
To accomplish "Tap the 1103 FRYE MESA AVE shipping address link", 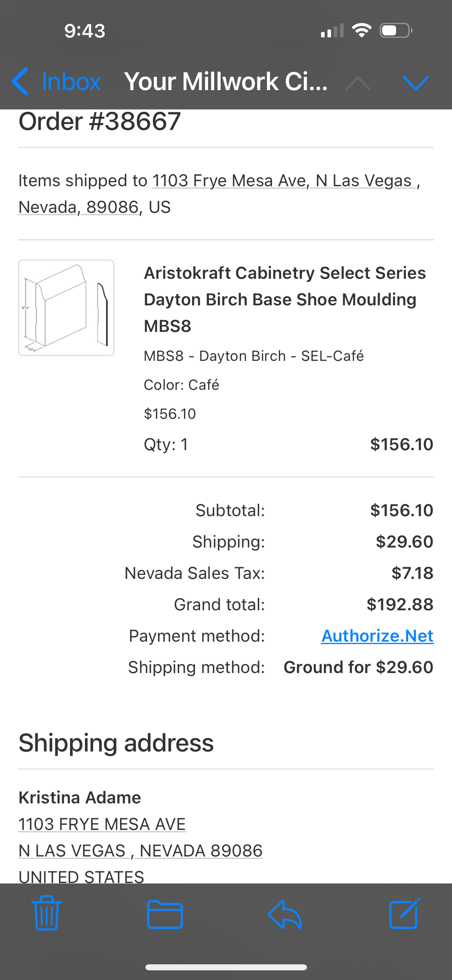I will [x=102, y=824].
